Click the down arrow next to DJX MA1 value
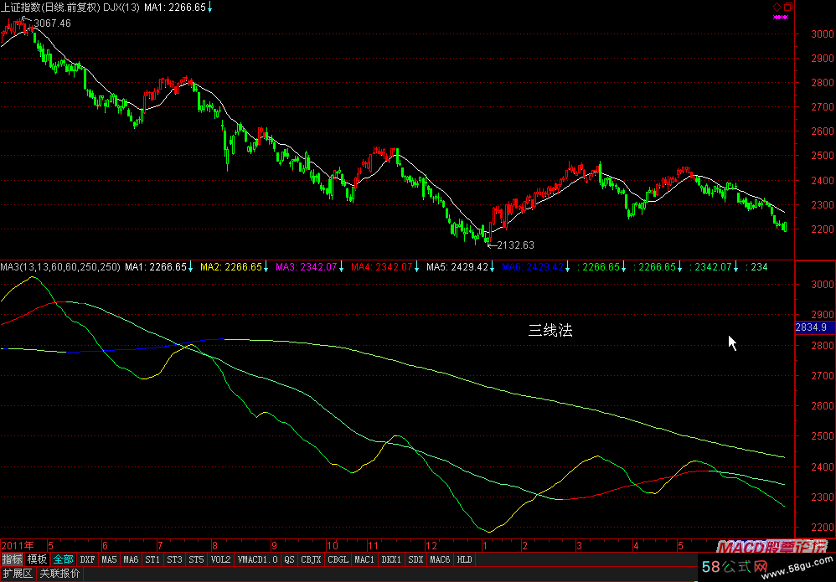The width and height of the screenshot is (836, 582). (x=209, y=8)
